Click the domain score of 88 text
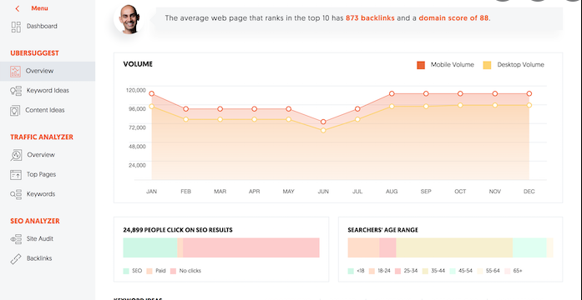 pos(453,17)
